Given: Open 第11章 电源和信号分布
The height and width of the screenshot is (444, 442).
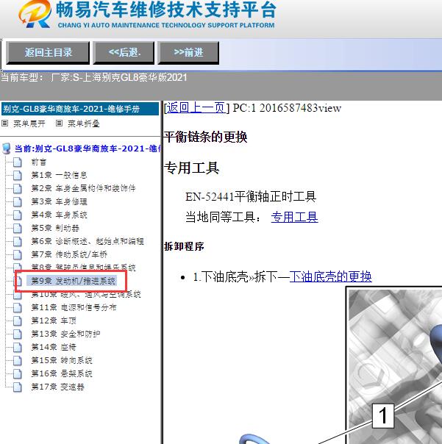Looking at the screenshot, I should tap(74, 307).
